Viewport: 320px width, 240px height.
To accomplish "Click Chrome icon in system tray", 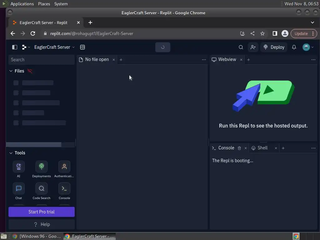I will (296, 236).
